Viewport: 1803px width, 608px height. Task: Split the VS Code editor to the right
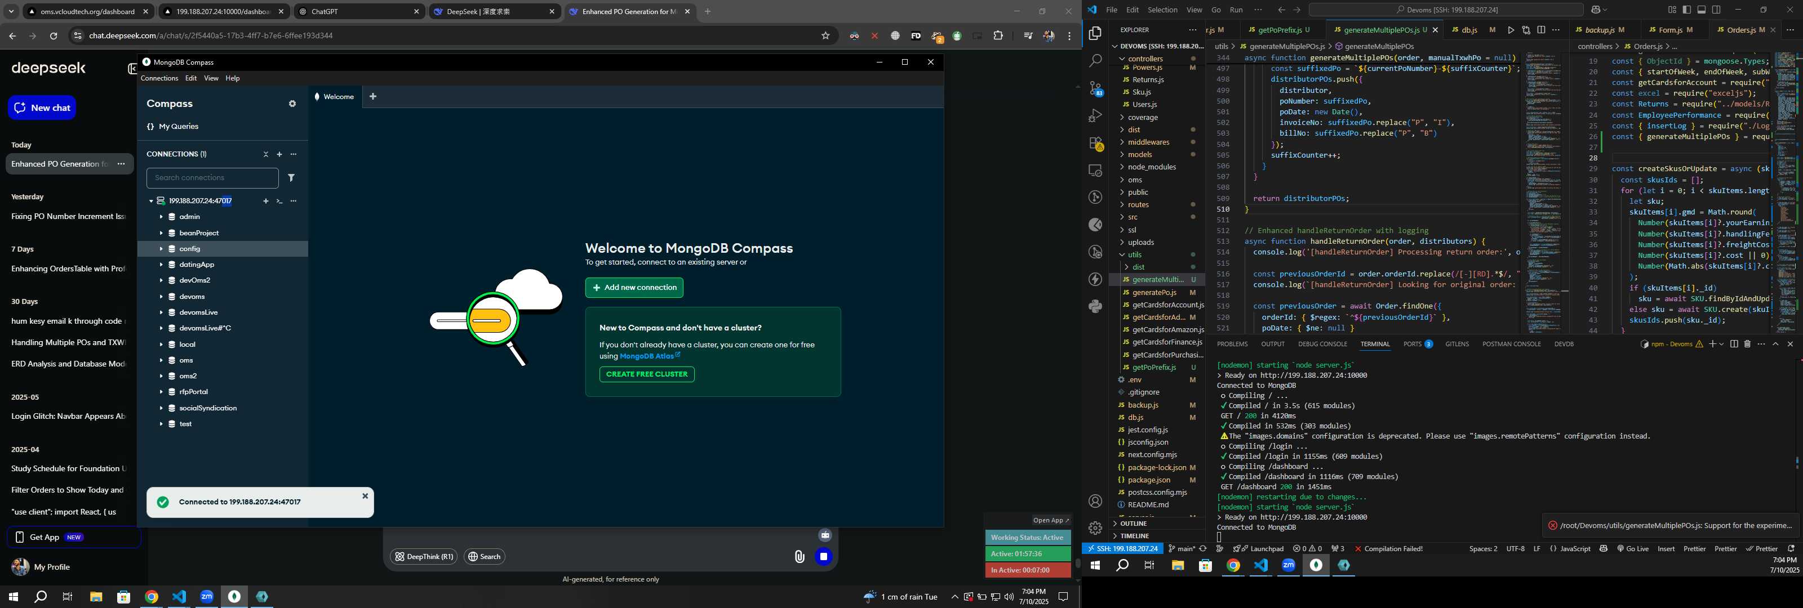(x=1541, y=30)
